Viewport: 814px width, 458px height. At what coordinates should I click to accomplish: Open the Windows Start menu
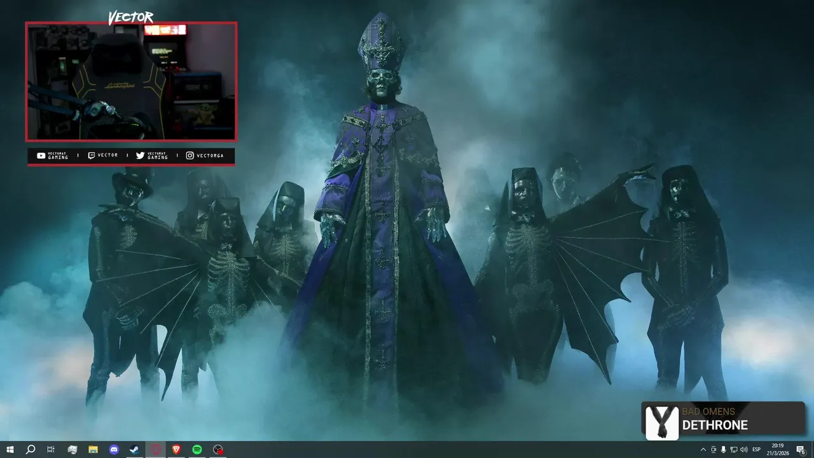tap(10, 450)
